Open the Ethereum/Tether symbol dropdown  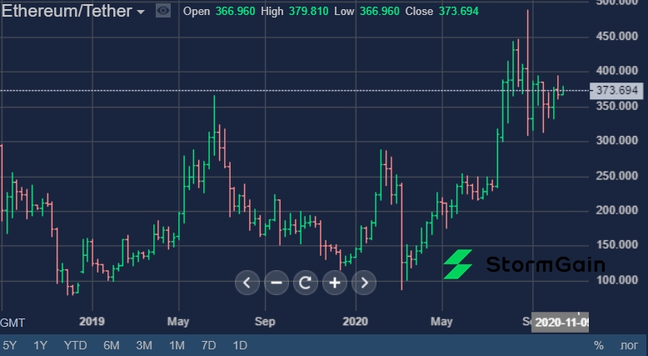click(x=73, y=11)
